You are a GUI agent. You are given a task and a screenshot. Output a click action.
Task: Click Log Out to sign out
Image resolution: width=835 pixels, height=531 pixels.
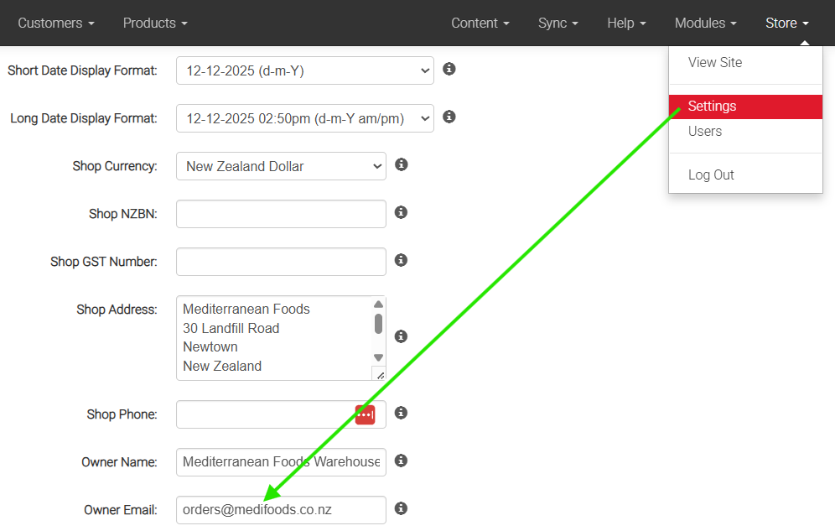(x=711, y=174)
